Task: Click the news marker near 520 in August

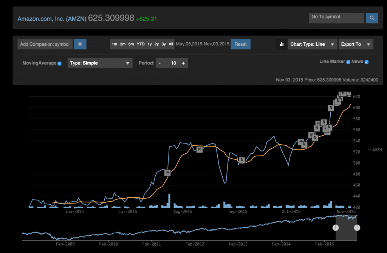Action: (x=200, y=150)
